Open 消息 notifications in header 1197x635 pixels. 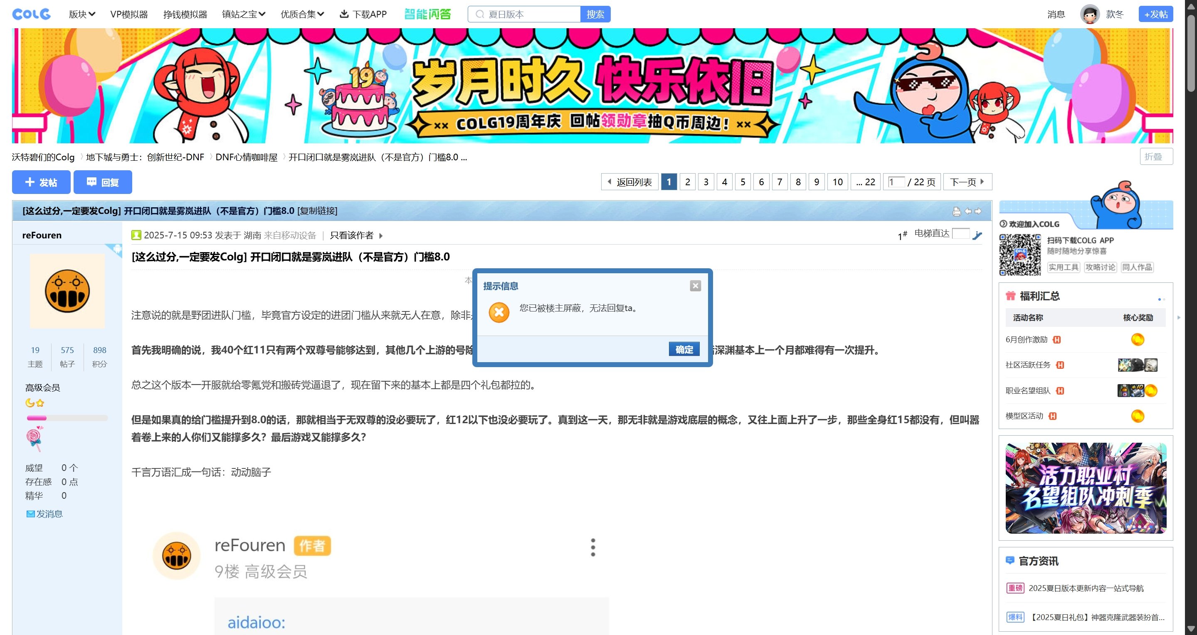click(1056, 14)
